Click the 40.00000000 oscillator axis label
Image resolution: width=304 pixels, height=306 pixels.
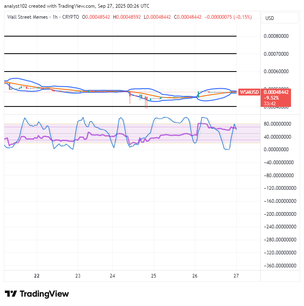(278, 137)
